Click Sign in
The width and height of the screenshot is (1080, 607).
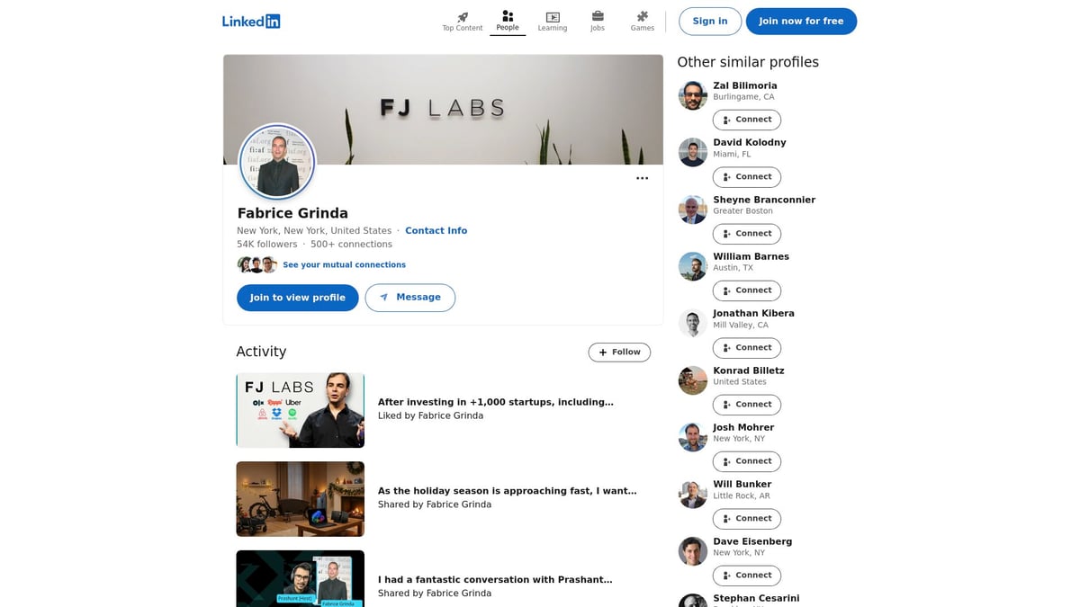point(709,21)
